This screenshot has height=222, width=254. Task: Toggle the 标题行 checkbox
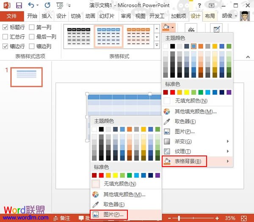pyautogui.click(x=5, y=27)
